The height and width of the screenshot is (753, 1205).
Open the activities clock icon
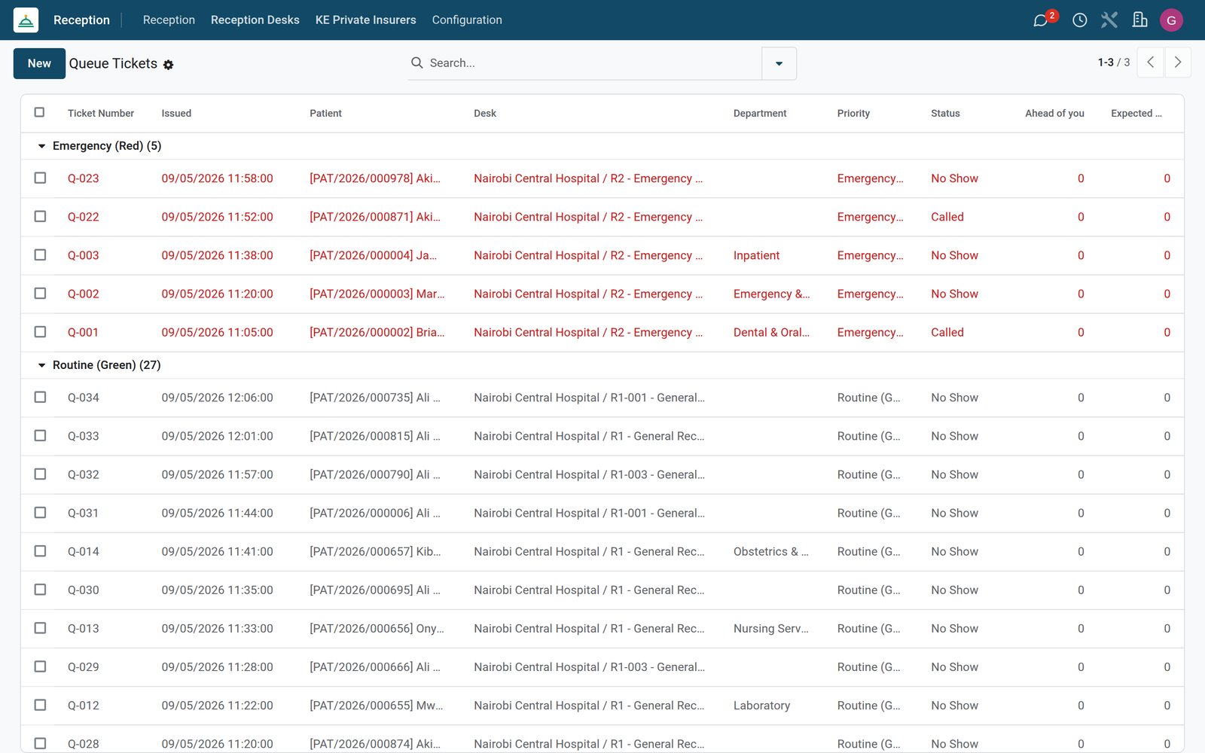point(1079,20)
